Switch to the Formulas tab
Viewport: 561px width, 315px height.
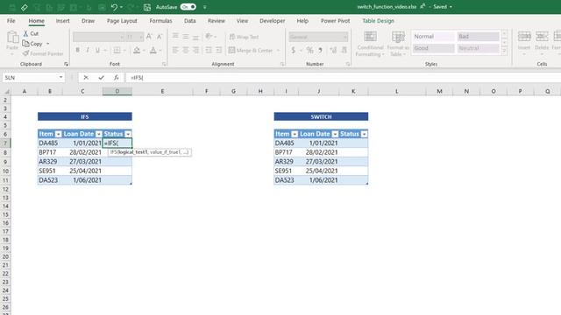[x=160, y=21]
